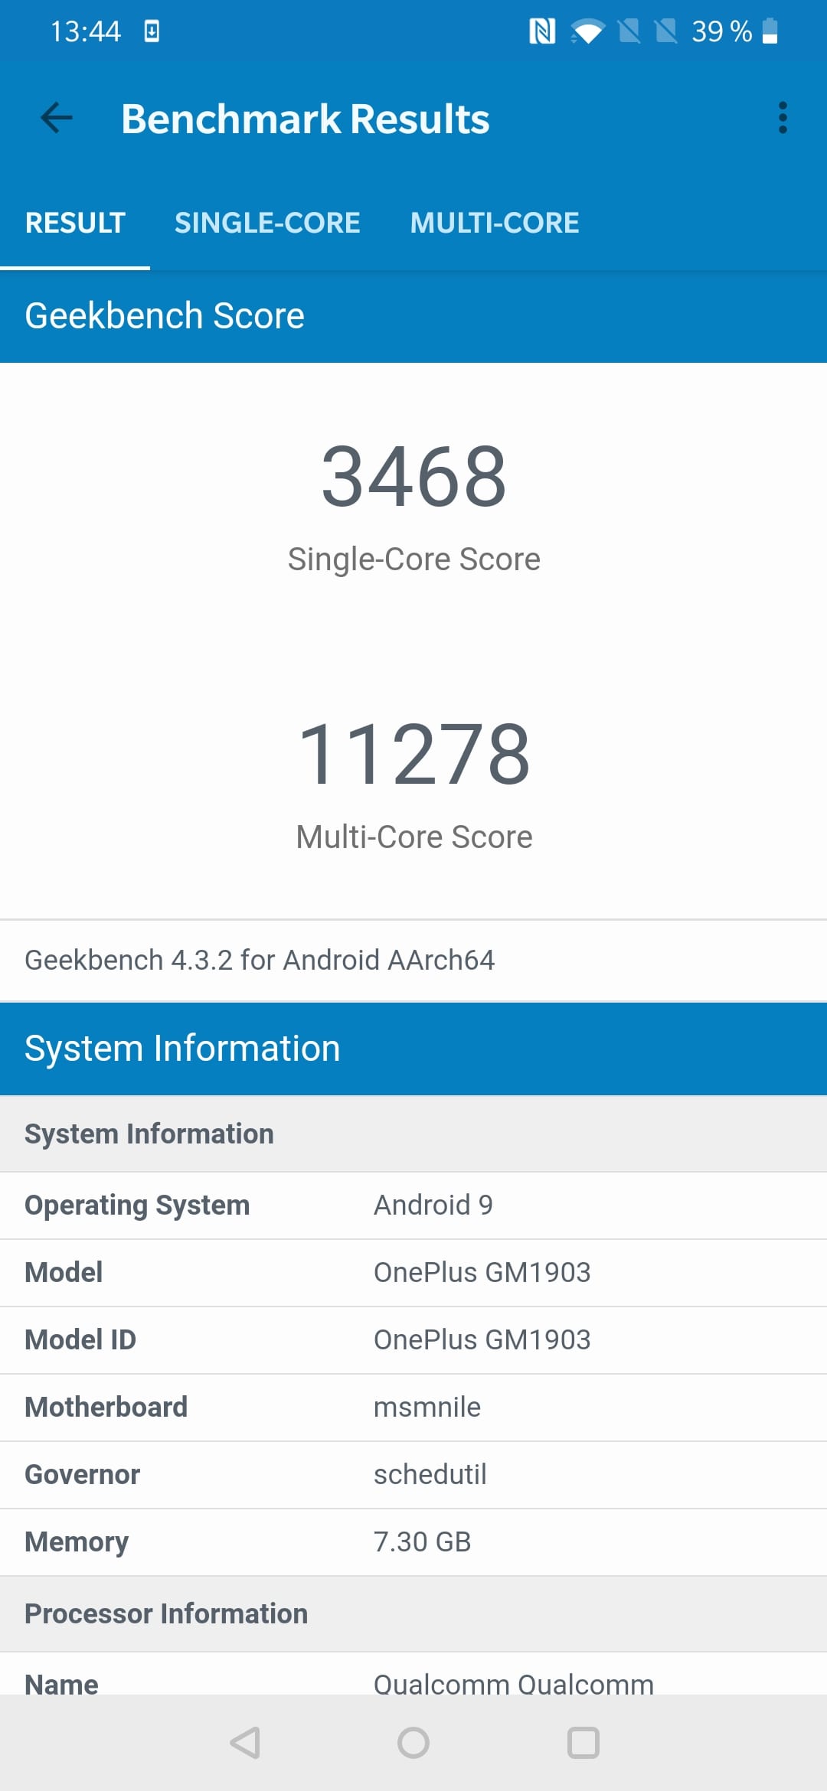
Task: Open the three-dot overflow menu
Action: pos(782,118)
